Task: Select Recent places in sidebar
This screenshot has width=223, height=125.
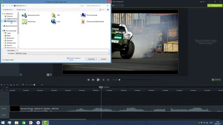Action: [x=11, y=18]
